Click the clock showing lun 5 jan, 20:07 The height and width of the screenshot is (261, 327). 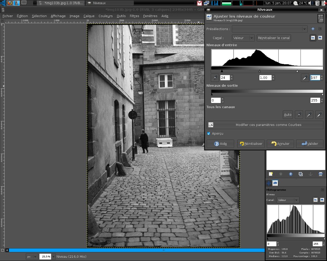278,3
